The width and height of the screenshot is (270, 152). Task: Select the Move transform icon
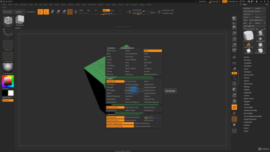click(52, 12)
